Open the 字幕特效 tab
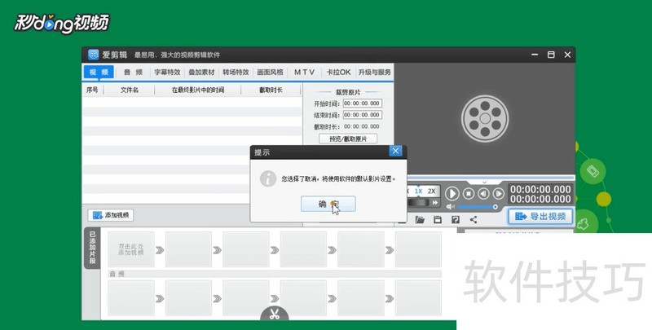This screenshot has height=330, width=652. click(x=167, y=72)
